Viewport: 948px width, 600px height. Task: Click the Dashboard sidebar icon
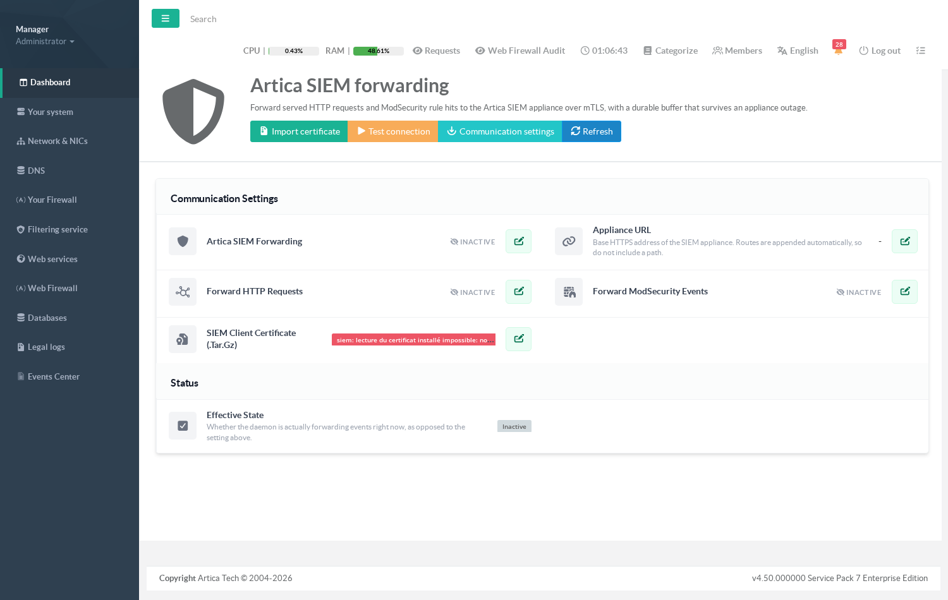23,83
